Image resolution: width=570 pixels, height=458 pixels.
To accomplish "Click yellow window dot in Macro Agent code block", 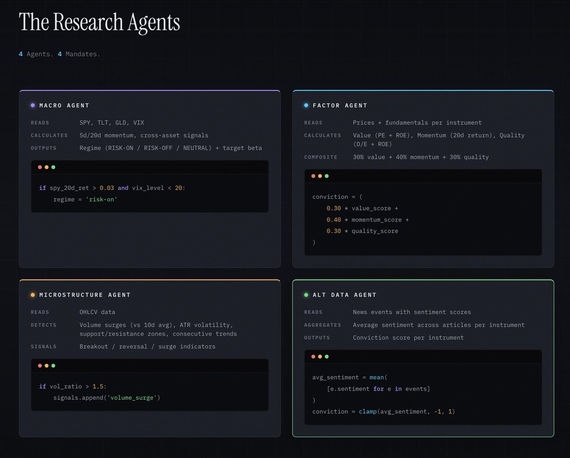I will click(x=47, y=167).
